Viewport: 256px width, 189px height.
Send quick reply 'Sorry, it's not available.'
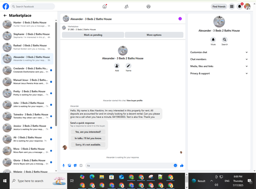coord(88,145)
